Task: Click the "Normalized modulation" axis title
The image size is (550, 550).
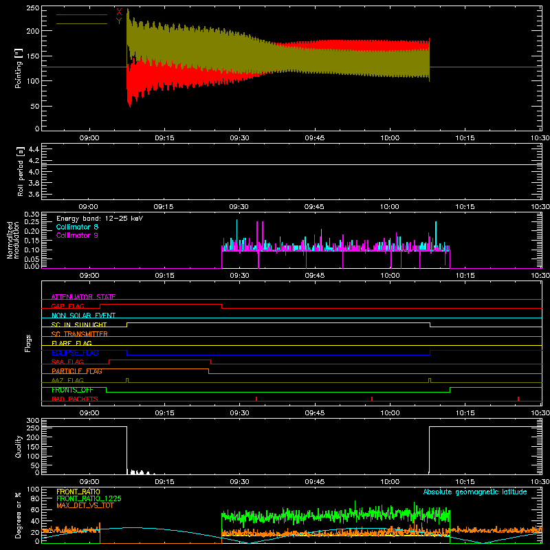Action: tap(13, 240)
